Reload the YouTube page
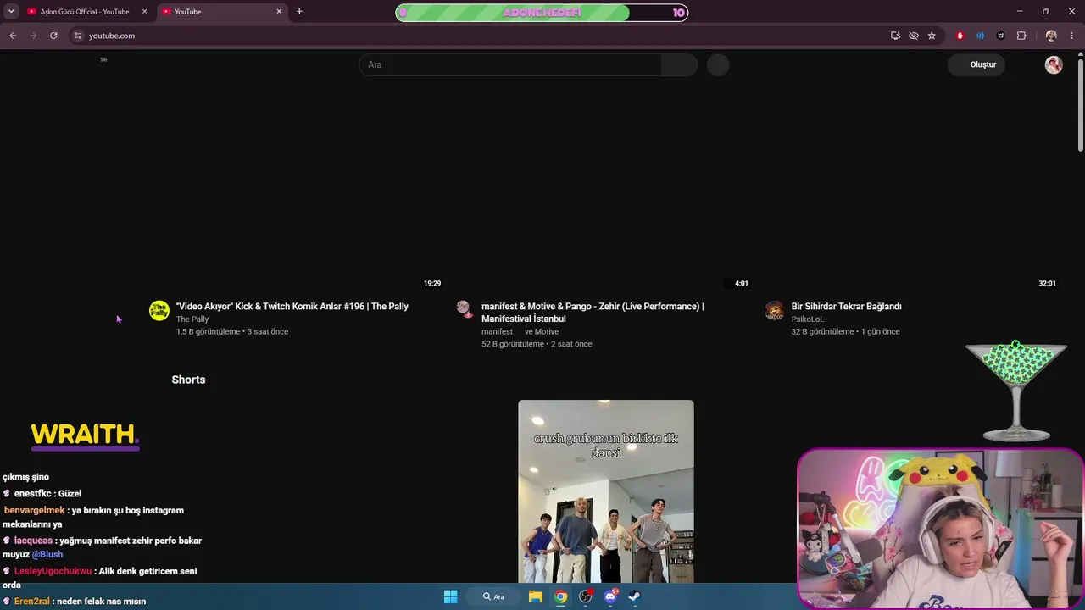Image resolution: width=1085 pixels, height=610 pixels. [x=53, y=36]
